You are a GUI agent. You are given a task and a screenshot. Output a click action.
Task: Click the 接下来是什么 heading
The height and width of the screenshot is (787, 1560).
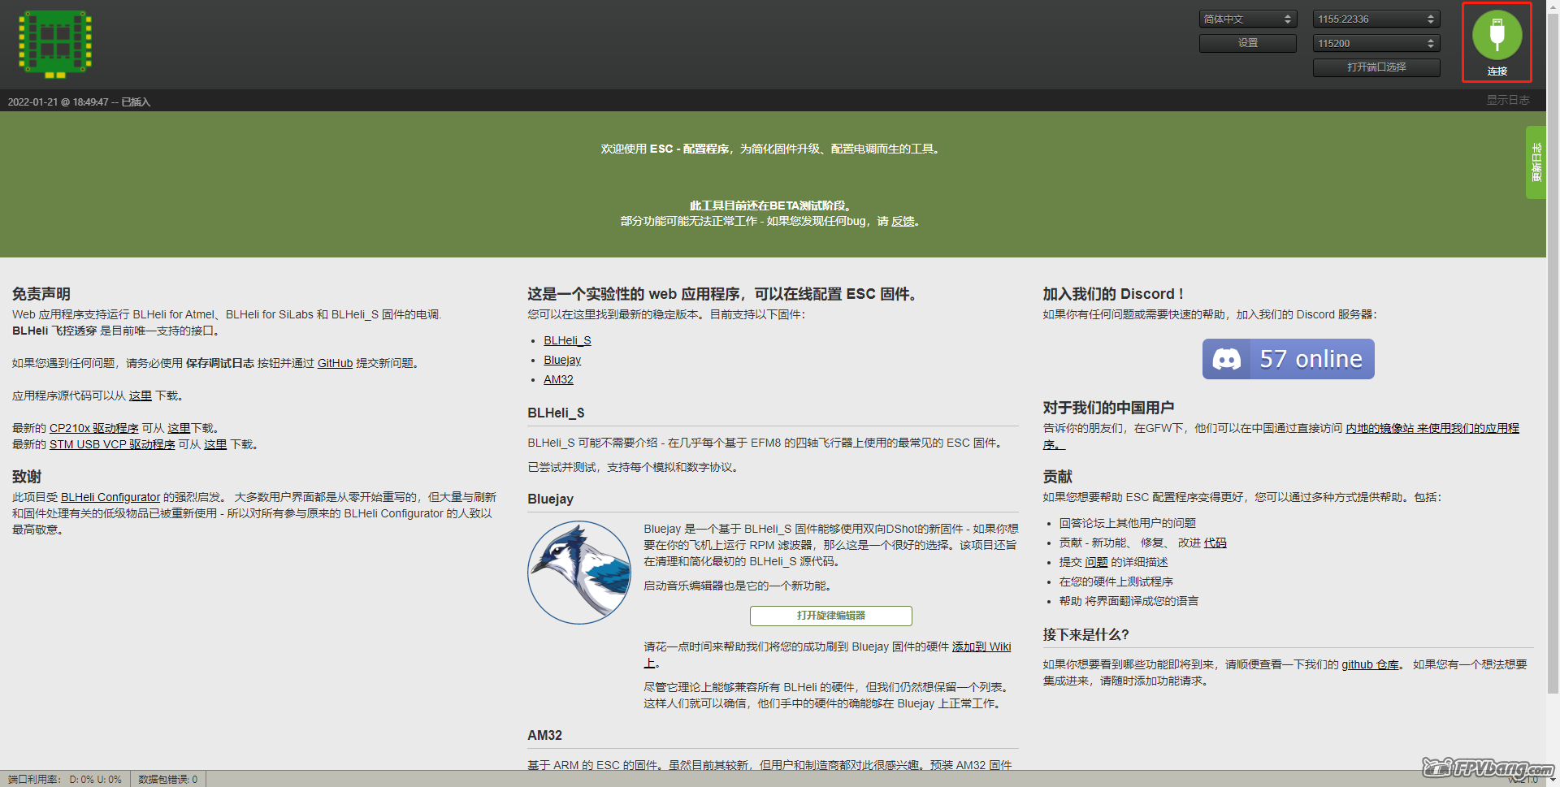[1086, 634]
